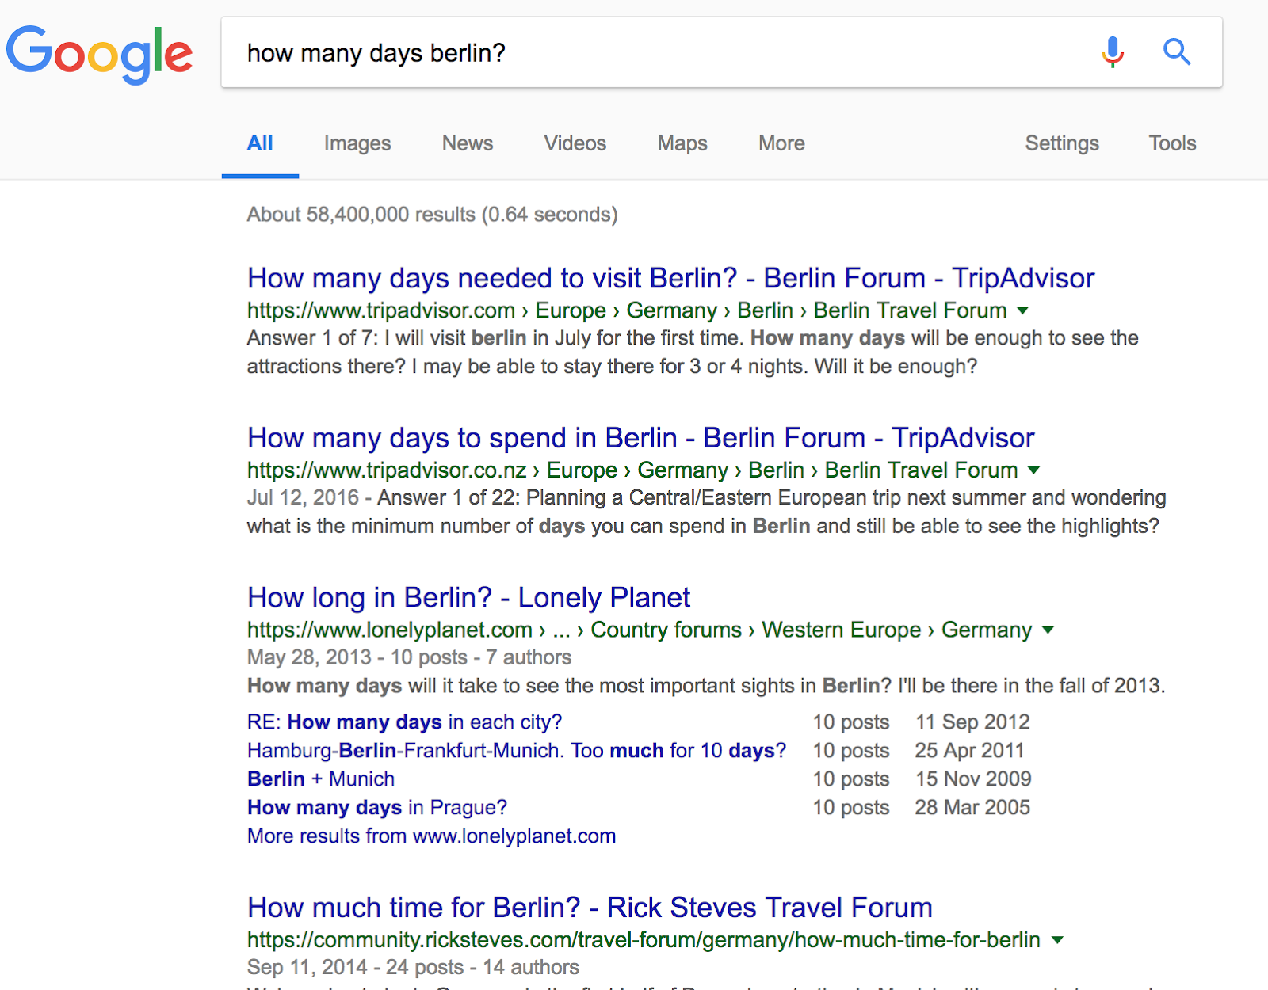Open 'RE: How many days in each city?' sitelink
The height and width of the screenshot is (990, 1268).
click(x=404, y=722)
